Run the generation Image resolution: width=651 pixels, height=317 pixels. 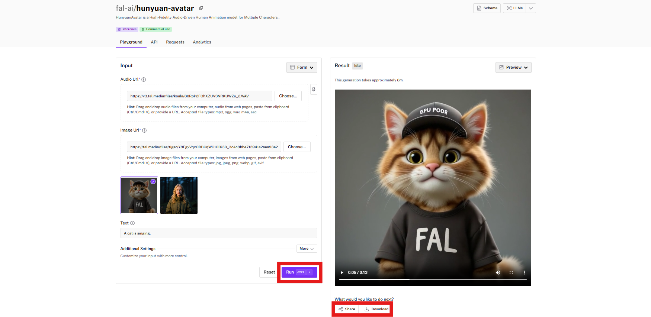[x=299, y=272]
